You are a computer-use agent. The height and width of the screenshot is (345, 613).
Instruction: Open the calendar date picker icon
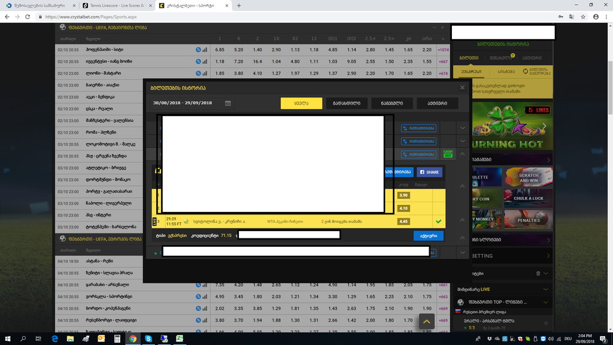[228, 103]
